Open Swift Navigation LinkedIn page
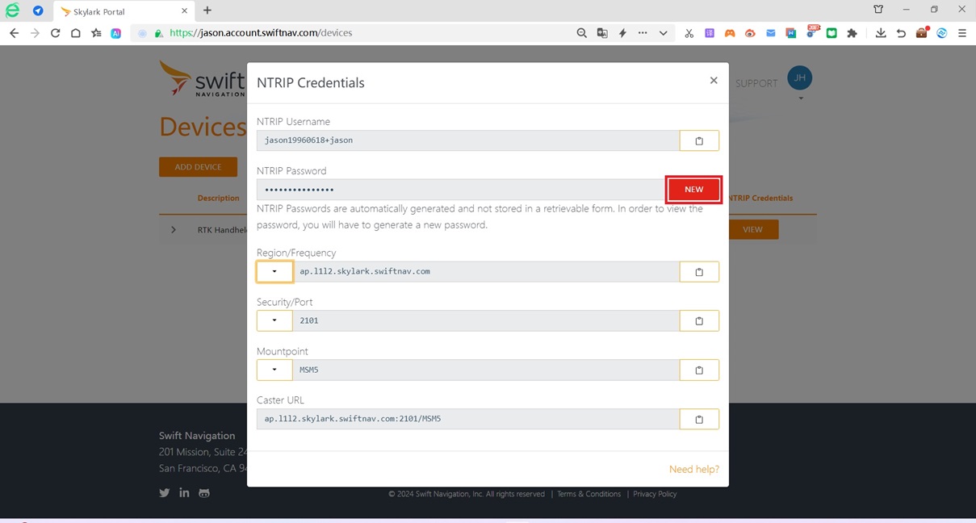This screenshot has width=976, height=523. tap(184, 492)
